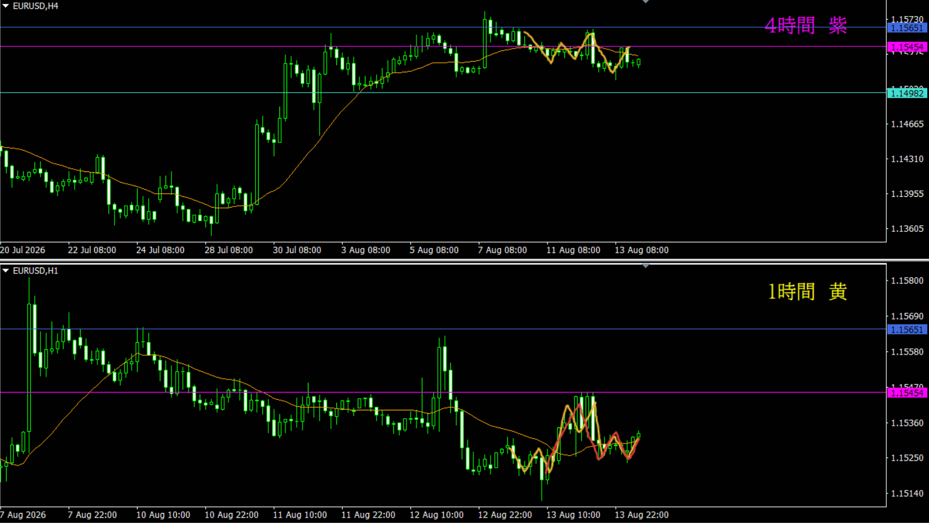Click the 1.13955 price axis value
Image resolution: width=929 pixels, height=523 pixels.
pos(907,194)
